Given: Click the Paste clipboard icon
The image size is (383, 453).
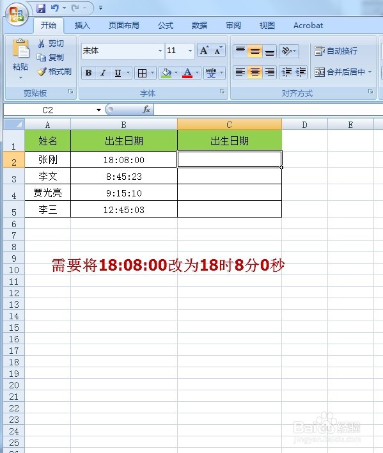Looking at the screenshot, I should click(x=20, y=48).
